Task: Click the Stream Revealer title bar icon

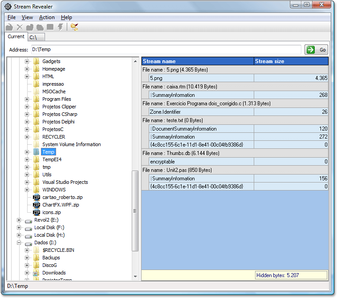Action: (8, 6)
